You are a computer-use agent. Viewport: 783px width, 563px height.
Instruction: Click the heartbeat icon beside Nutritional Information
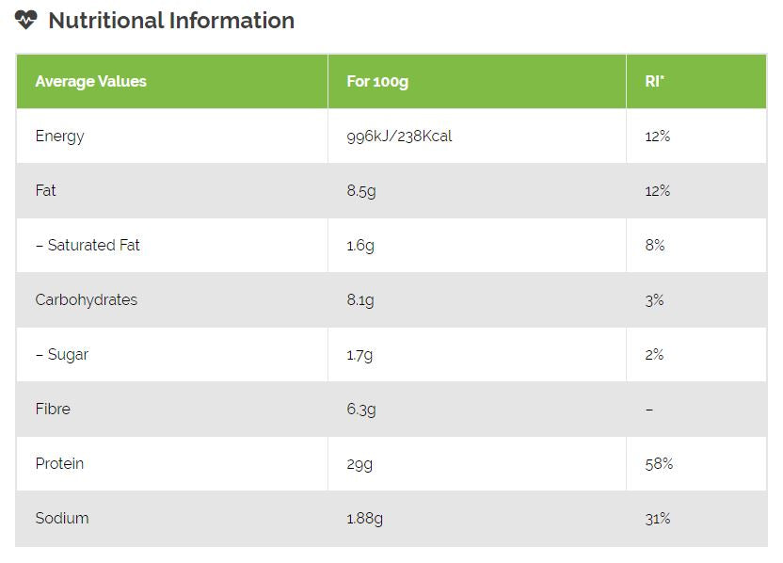pos(26,20)
